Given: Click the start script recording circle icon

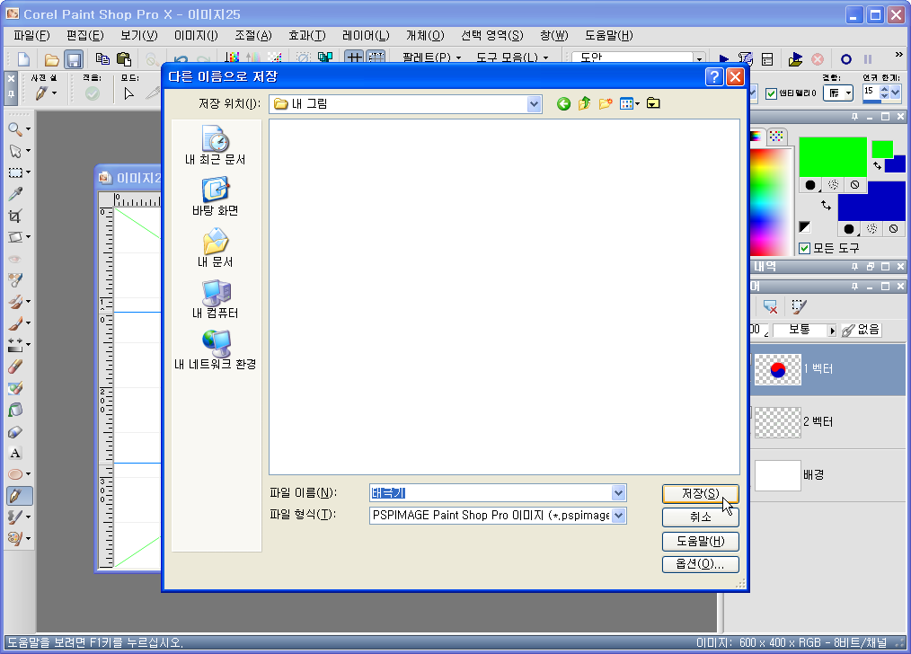Looking at the screenshot, I should [x=846, y=59].
